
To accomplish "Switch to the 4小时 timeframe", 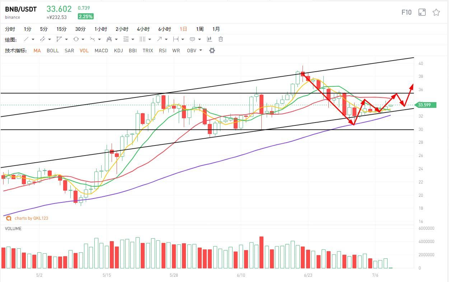I will pos(143,29).
